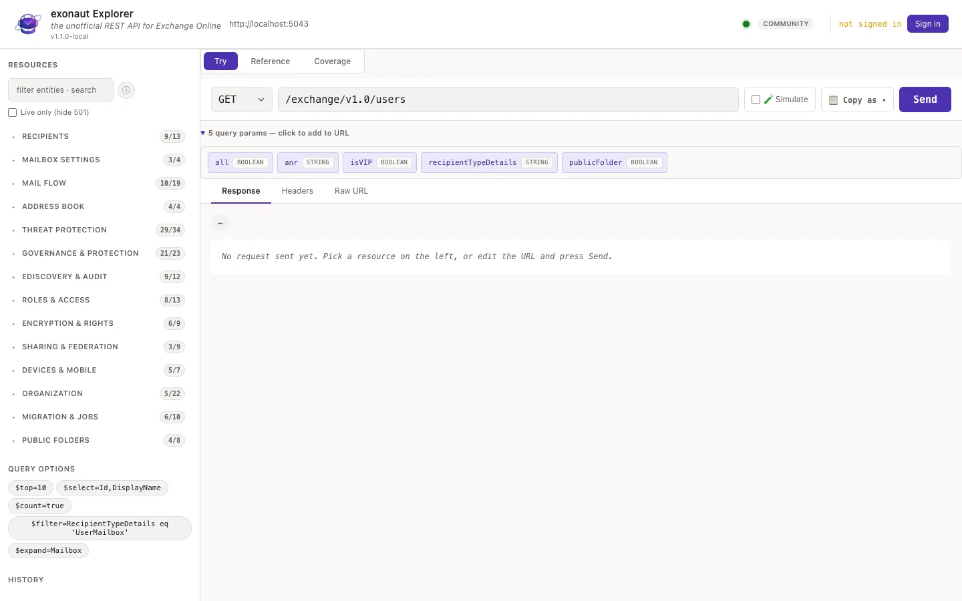This screenshot has height=601, width=962.
Task: Expand the Roles & Access group
Action: [96, 300]
